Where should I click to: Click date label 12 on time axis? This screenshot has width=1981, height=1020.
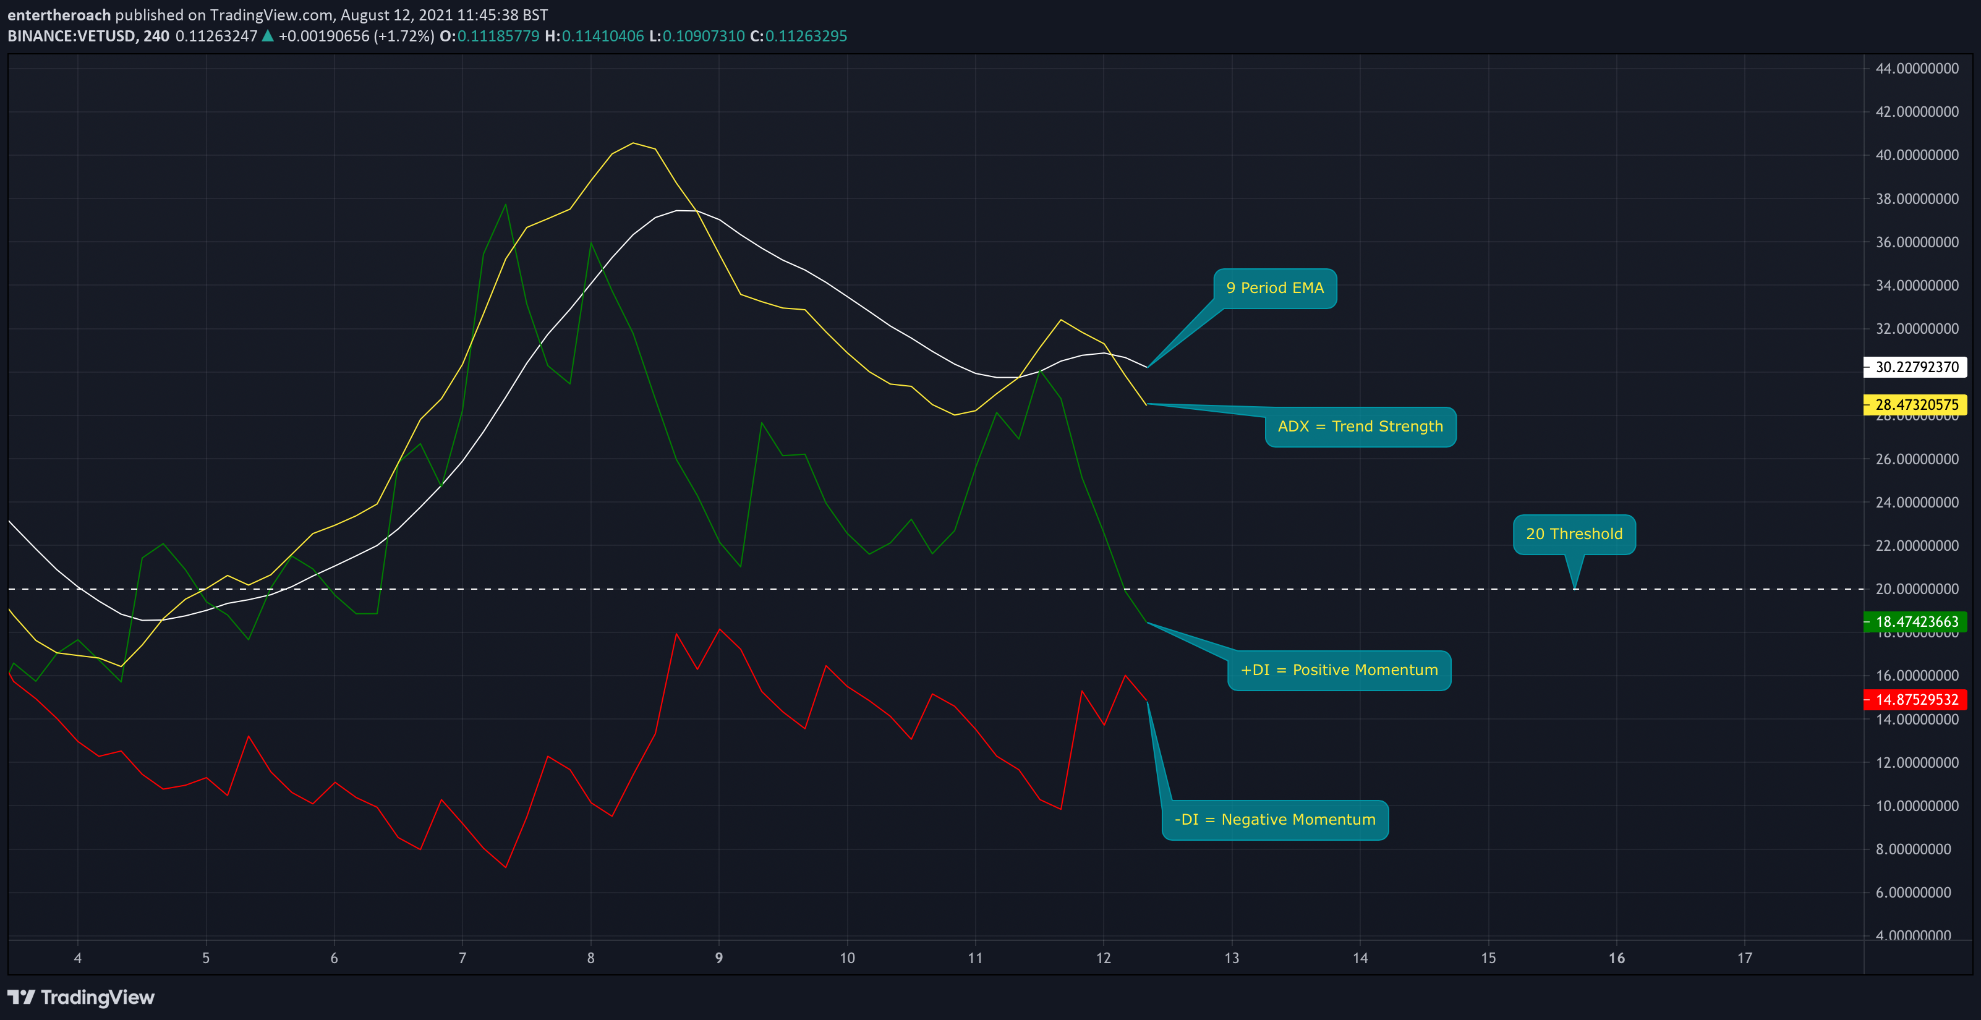pyautogui.click(x=1104, y=958)
